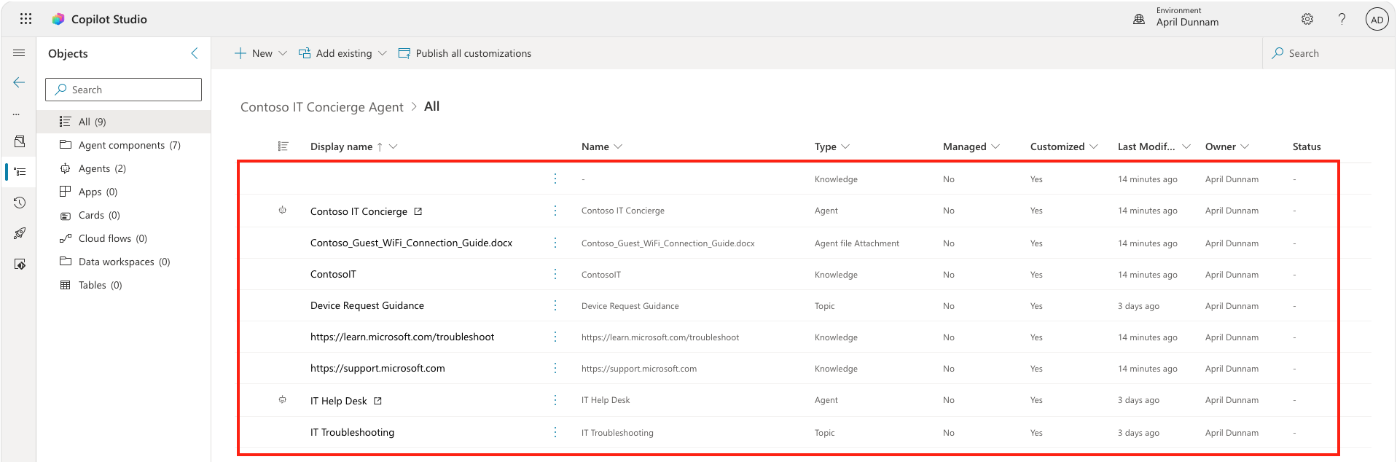
Task: Select Data workspaces (0)
Action: [124, 262]
